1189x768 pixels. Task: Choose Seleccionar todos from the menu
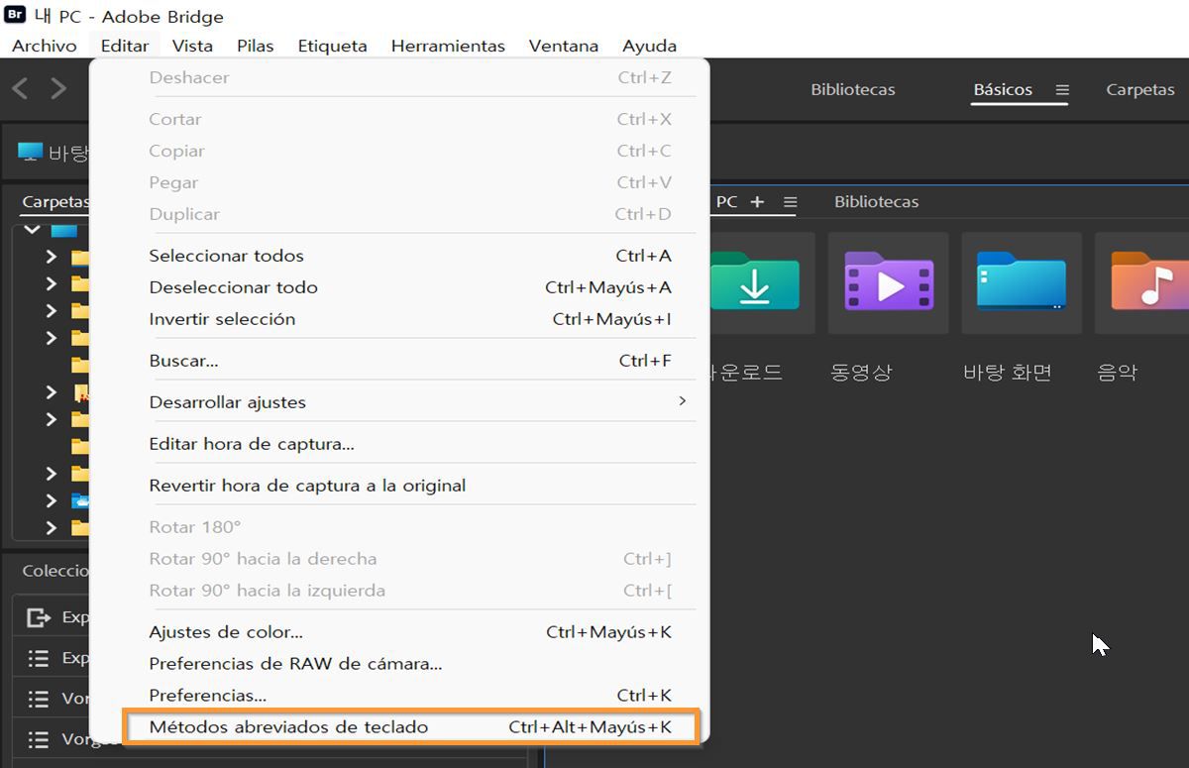click(399, 256)
